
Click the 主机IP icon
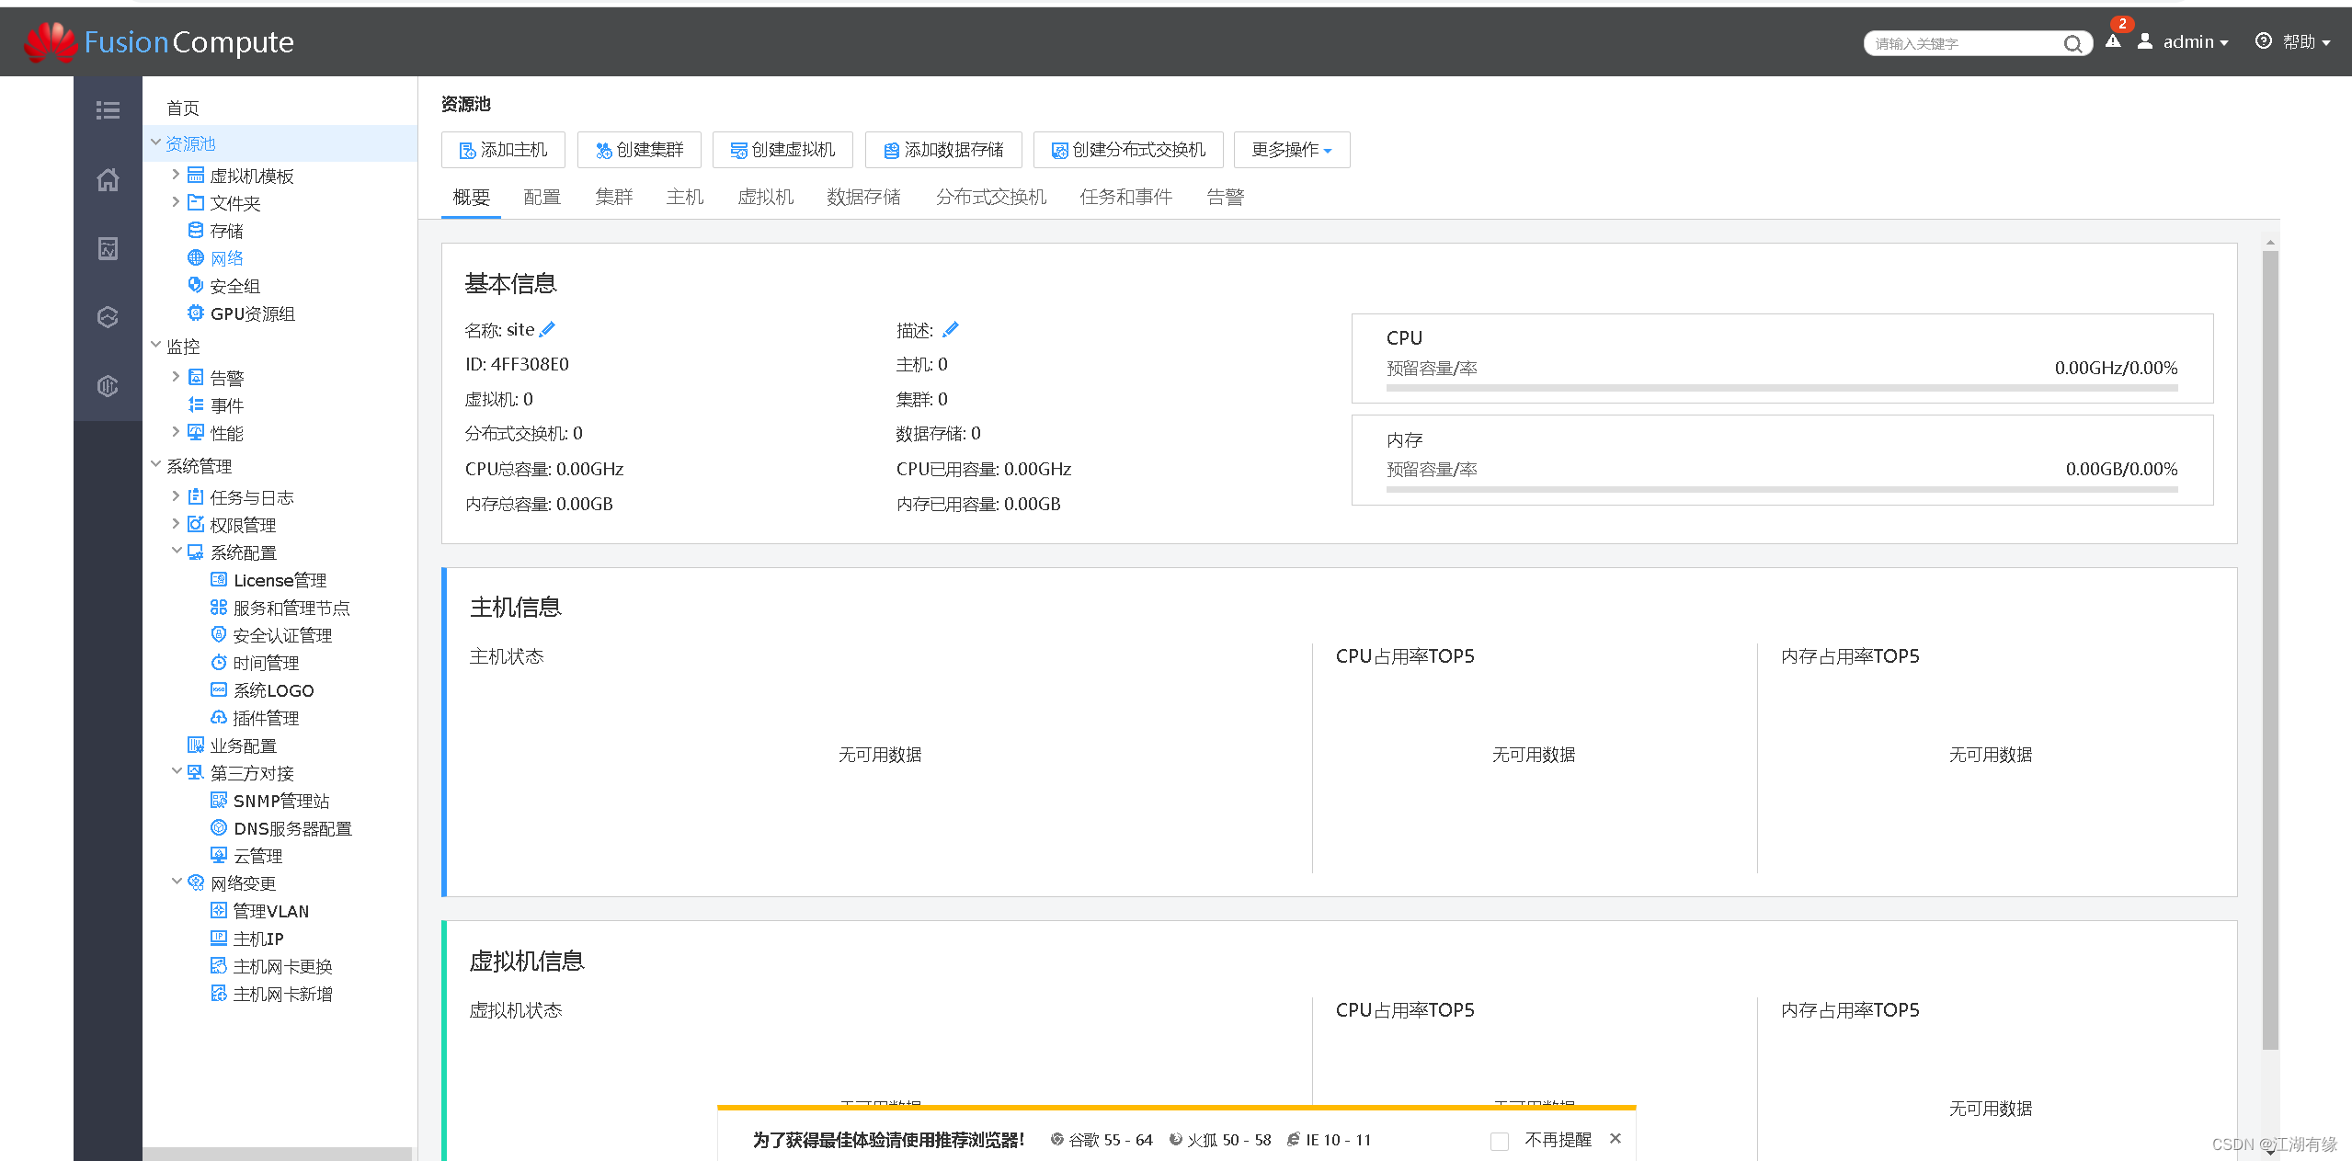[x=219, y=938]
